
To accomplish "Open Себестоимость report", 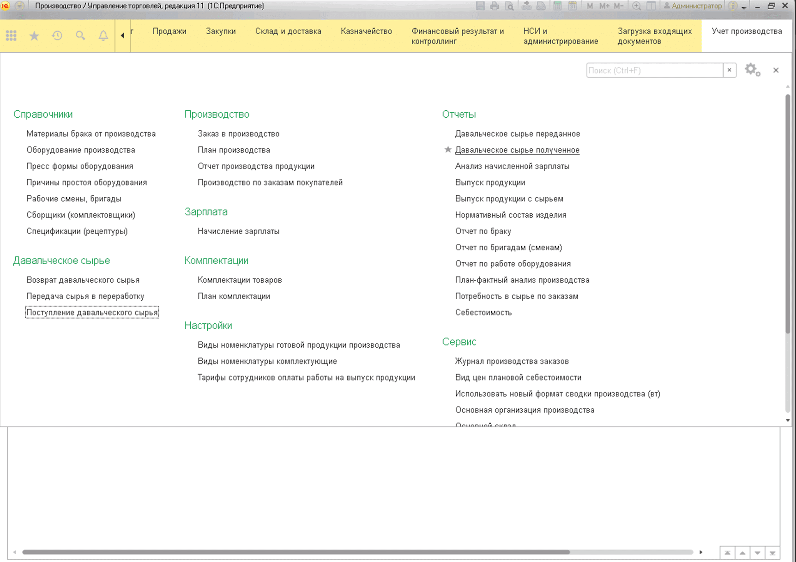I will [x=483, y=312].
